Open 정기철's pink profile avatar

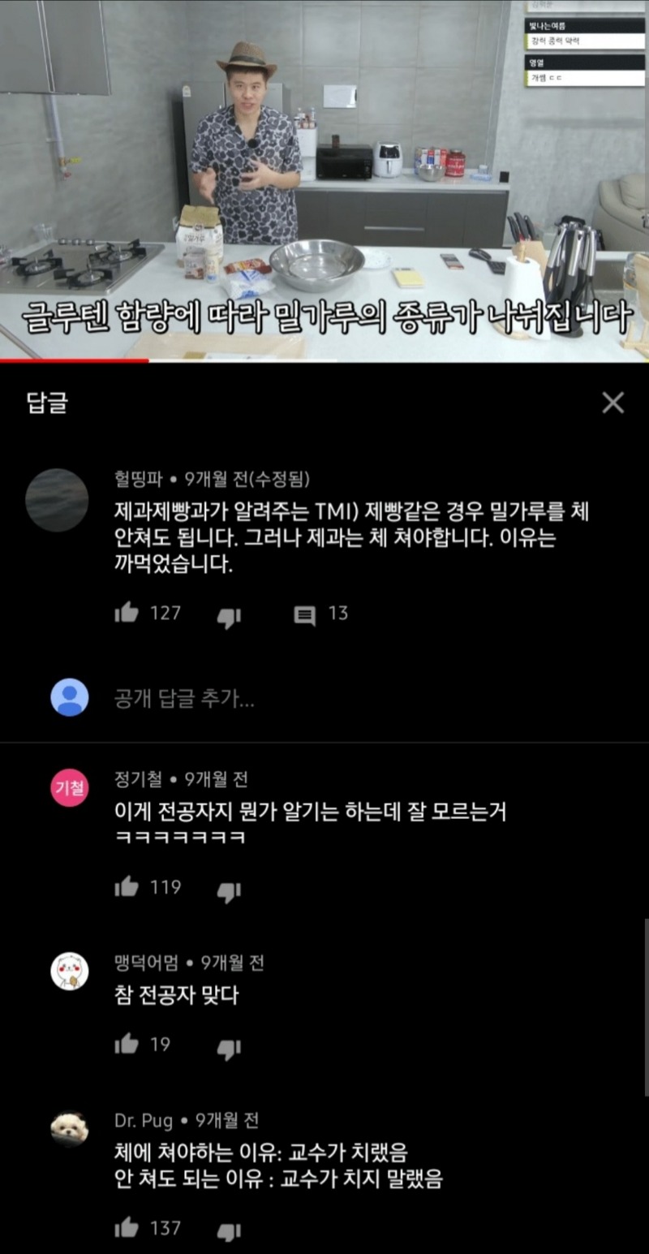70,788
